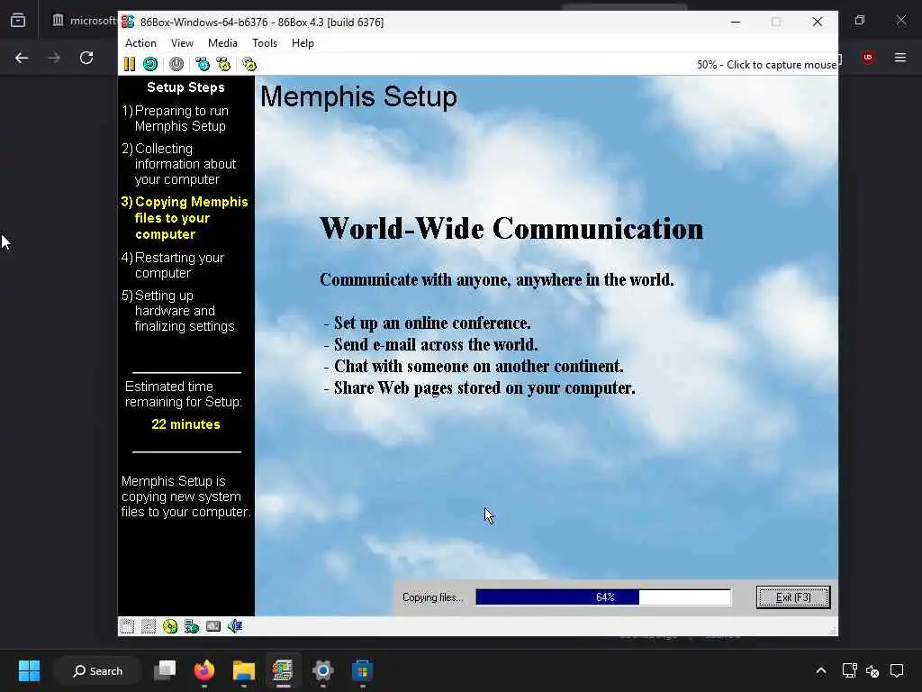This screenshot has height=692, width=922.
Task: Send Ctrl+Alt+Del using the blue toolbar icon
Action: (203, 64)
